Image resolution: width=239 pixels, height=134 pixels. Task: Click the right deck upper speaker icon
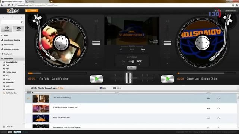pyautogui.click(x=167, y=21)
